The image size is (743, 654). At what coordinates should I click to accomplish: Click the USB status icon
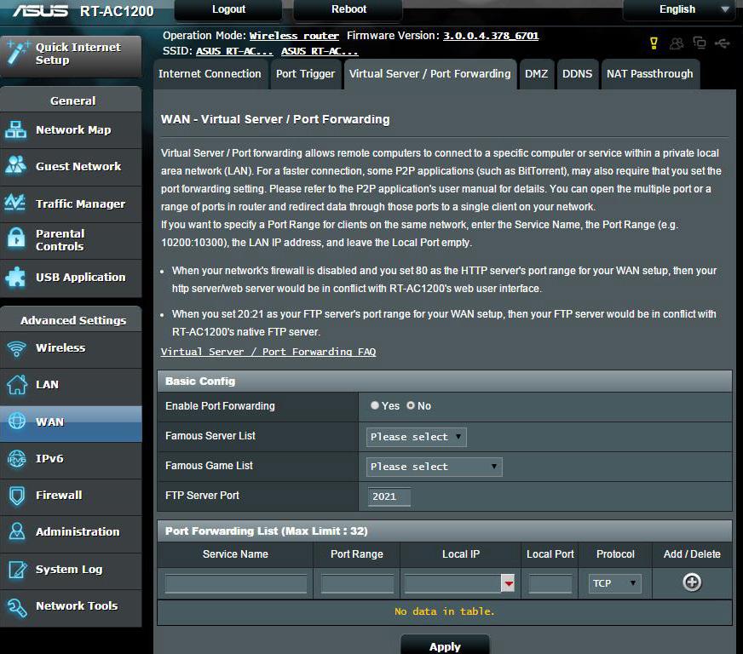click(x=723, y=44)
